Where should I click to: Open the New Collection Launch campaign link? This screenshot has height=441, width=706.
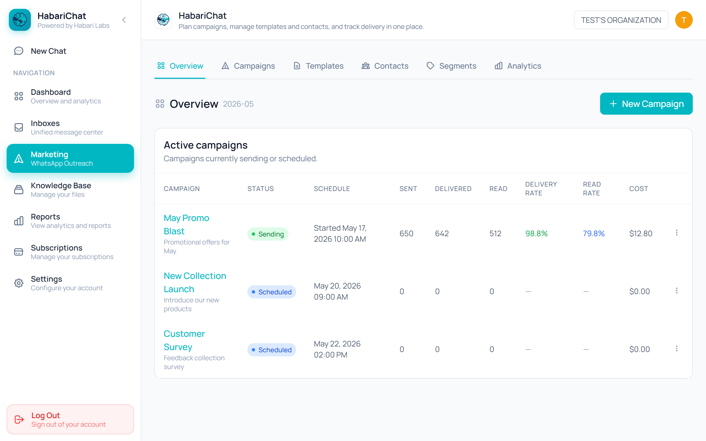click(195, 282)
